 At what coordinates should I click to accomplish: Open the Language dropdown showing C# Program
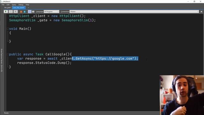pyautogui.click(x=51, y=11)
